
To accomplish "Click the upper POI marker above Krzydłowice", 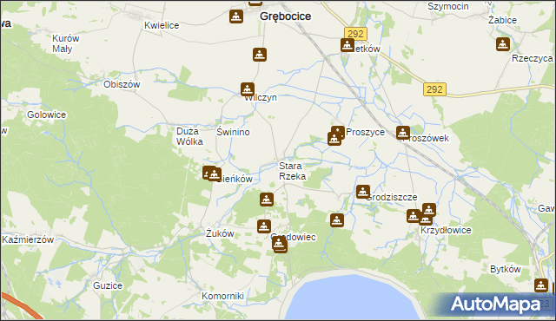I will coord(428,210).
